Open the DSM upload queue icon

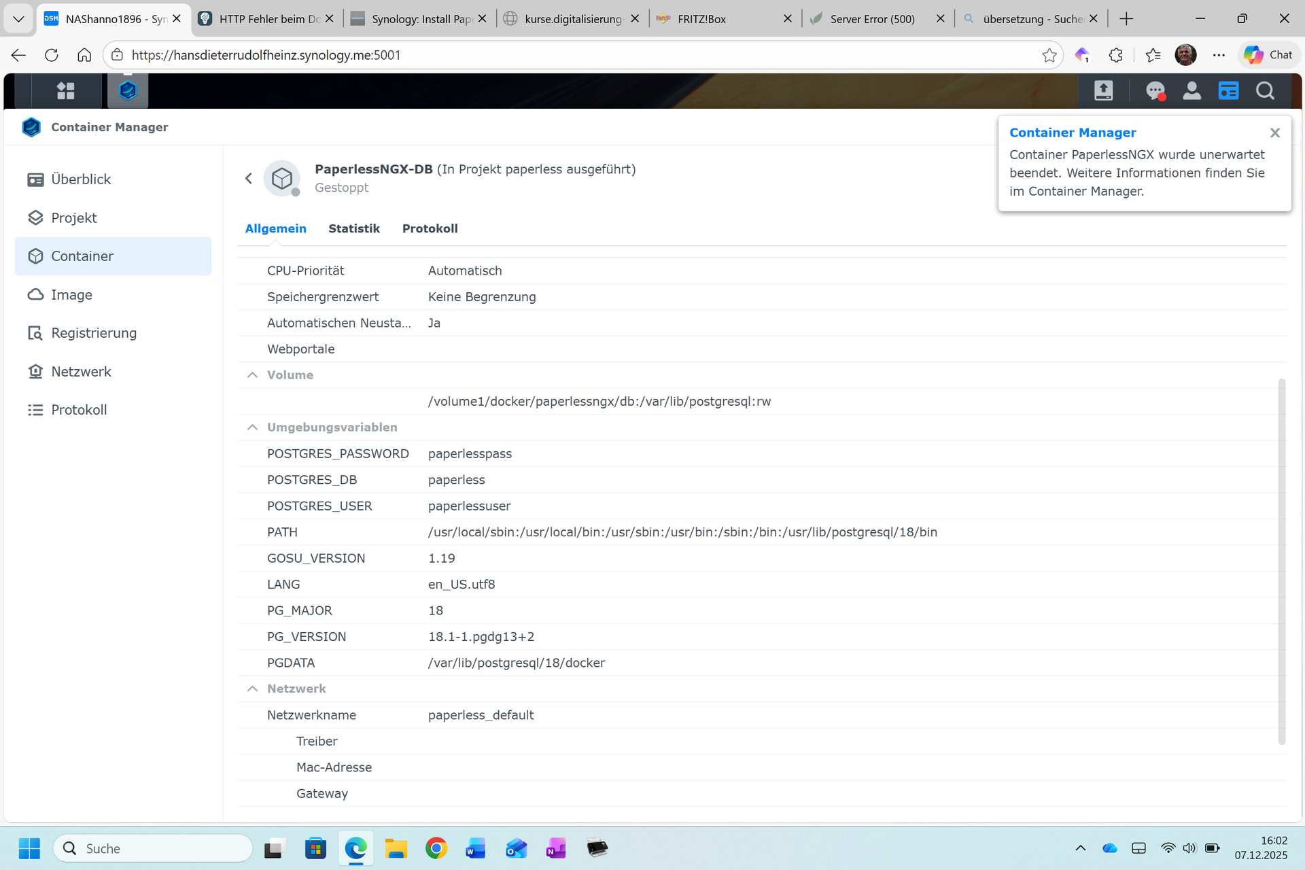click(1103, 90)
